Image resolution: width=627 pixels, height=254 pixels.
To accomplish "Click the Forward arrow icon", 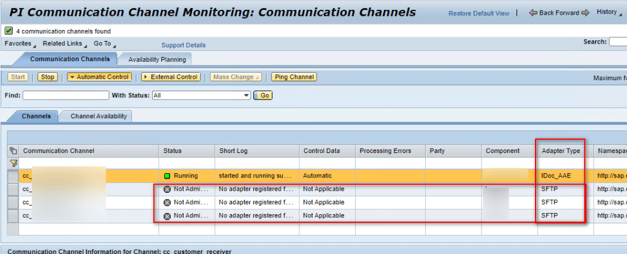I will [585, 13].
